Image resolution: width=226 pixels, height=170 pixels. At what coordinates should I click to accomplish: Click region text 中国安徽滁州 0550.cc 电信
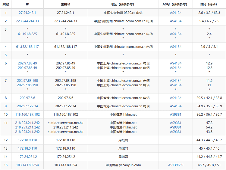123,13
